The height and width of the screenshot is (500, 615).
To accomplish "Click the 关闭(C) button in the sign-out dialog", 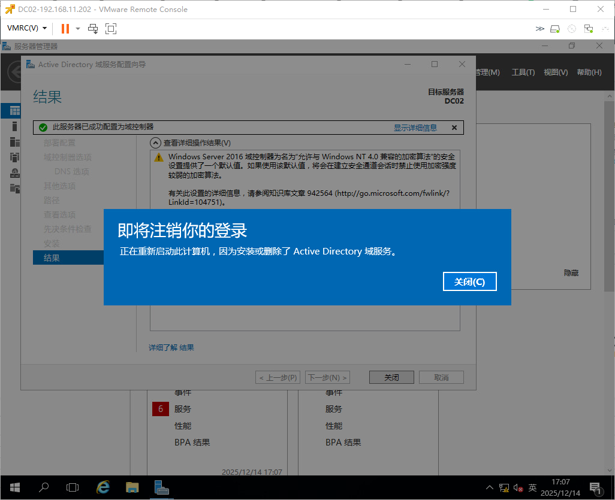I will pyautogui.click(x=469, y=281).
